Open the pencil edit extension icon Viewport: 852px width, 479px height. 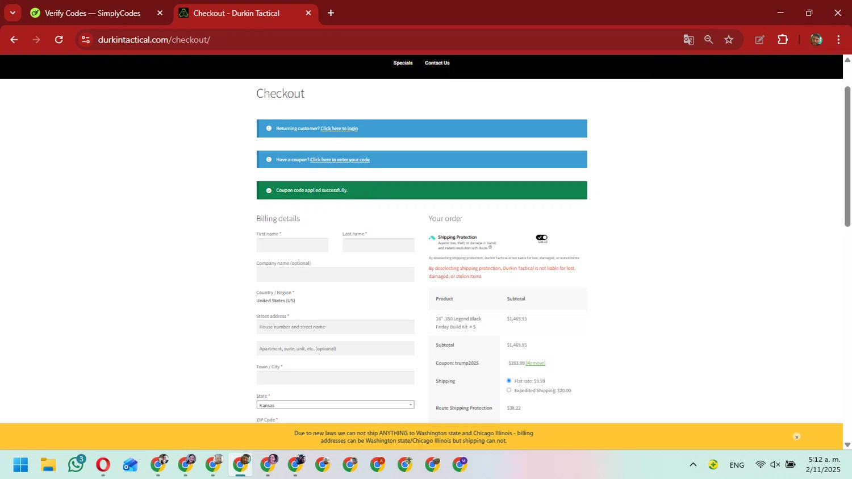759,40
